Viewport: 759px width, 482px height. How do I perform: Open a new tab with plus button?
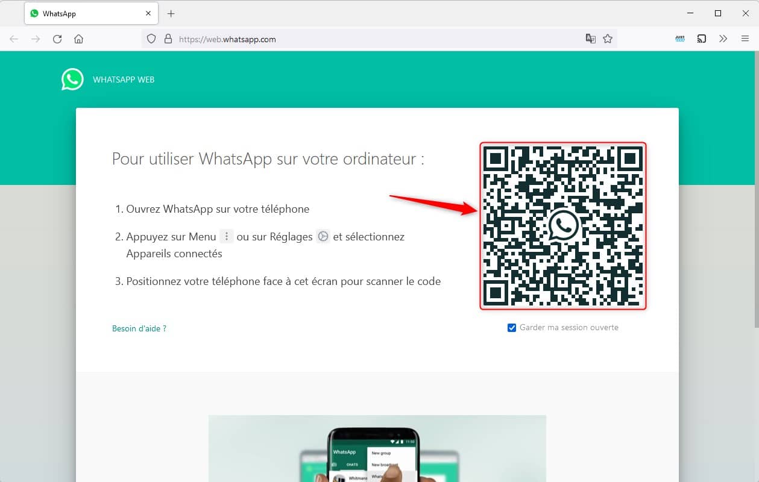click(x=171, y=13)
